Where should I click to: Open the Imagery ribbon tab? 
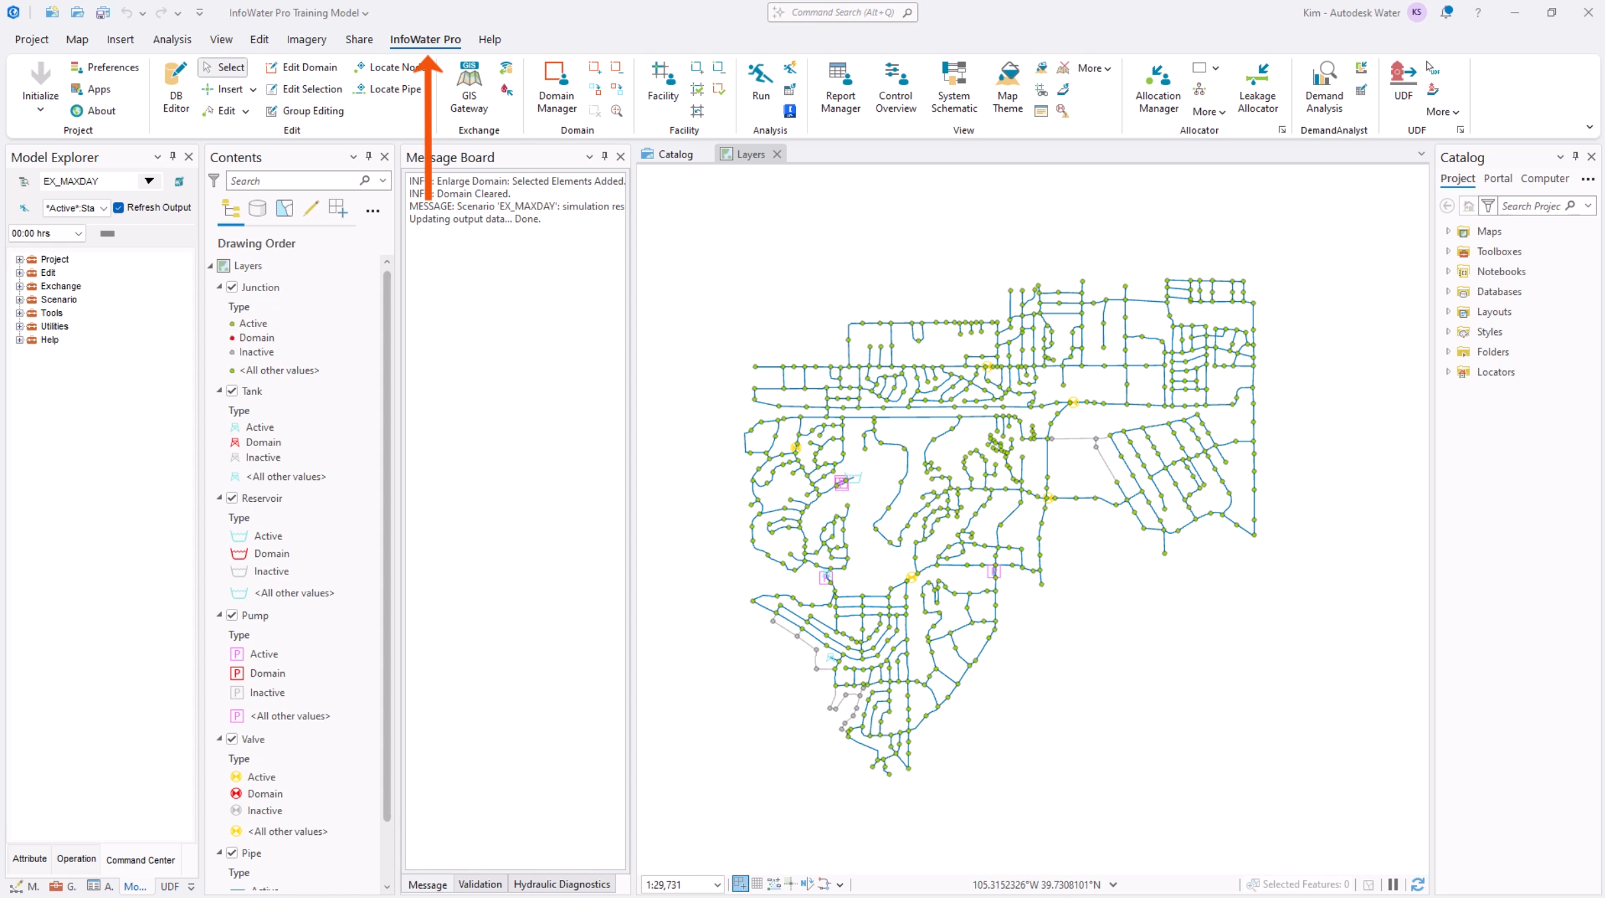pyautogui.click(x=306, y=39)
